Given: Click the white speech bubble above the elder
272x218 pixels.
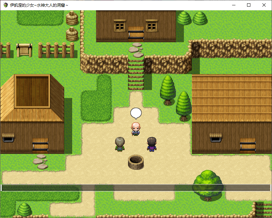Looking at the screenshot, I should pos(136,113).
